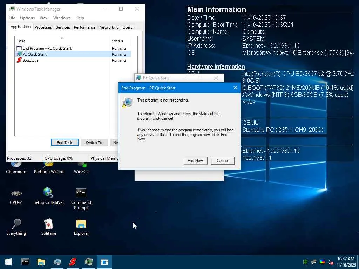
Task: Open the Everything search desktop icon
Action: click(16, 227)
